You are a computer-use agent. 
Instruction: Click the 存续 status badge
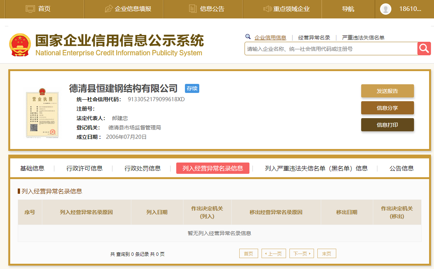pyautogui.click(x=192, y=88)
